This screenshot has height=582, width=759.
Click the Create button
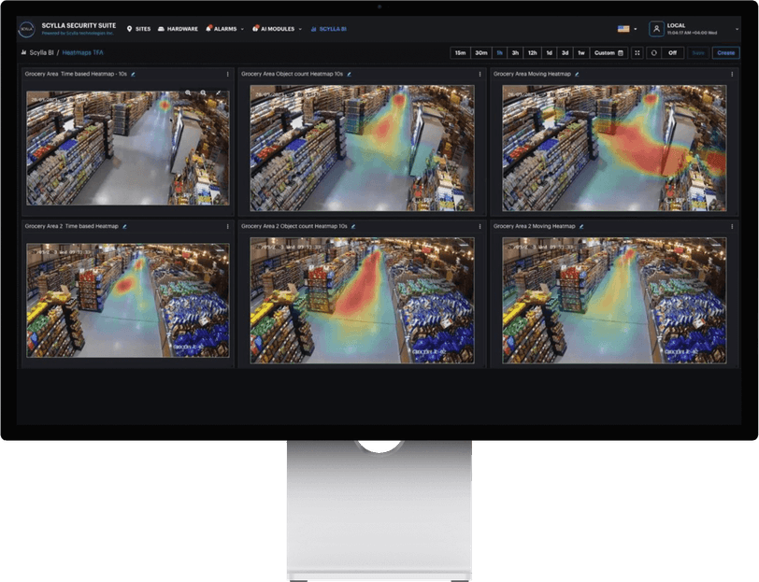725,52
